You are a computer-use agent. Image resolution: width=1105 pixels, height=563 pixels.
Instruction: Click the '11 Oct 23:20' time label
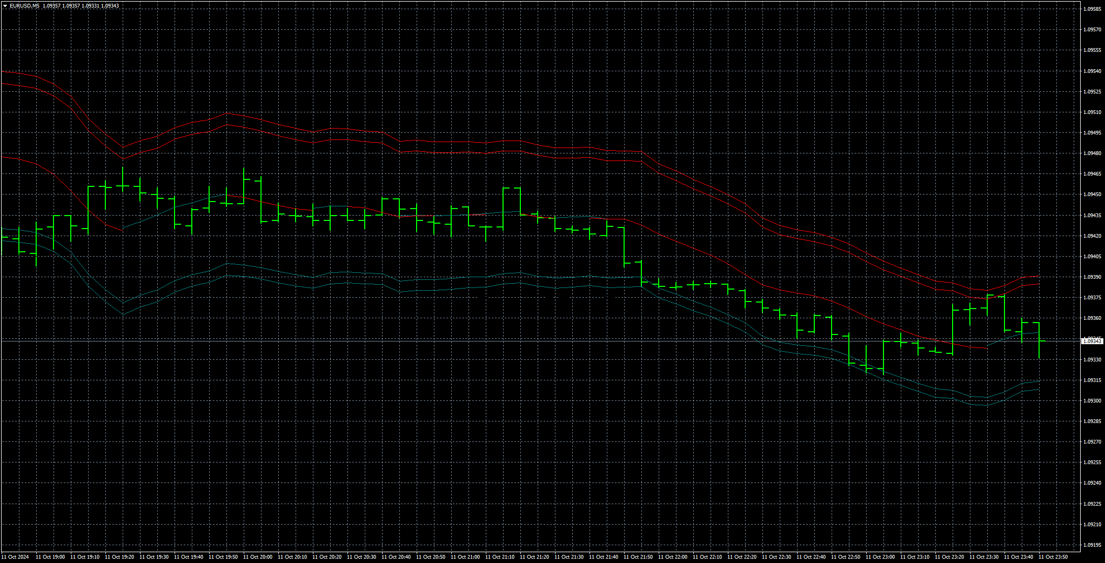pyautogui.click(x=949, y=557)
